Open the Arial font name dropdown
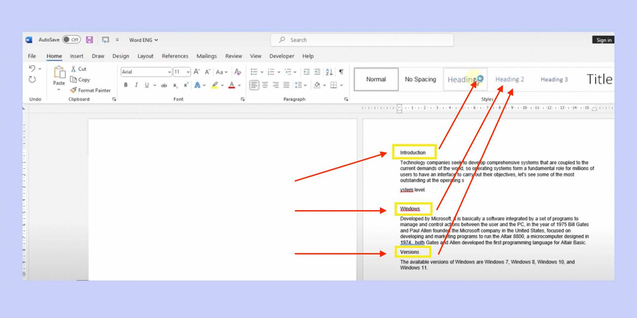Viewport: 637px width, 318px height. pos(169,72)
